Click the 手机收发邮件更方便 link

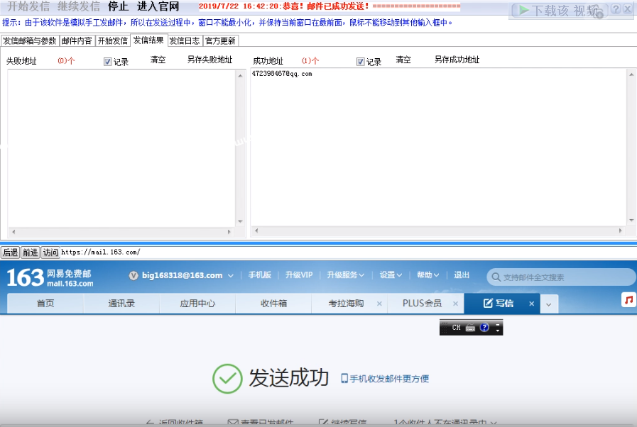point(389,379)
